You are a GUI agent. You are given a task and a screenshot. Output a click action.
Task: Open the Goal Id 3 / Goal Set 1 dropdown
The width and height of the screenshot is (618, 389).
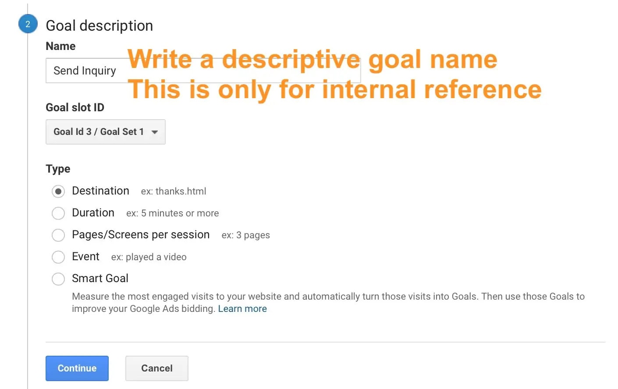[x=106, y=132]
